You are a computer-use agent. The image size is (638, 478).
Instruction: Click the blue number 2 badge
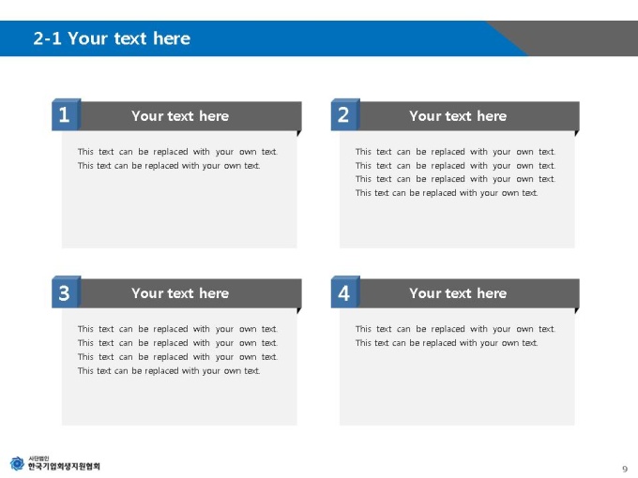tap(345, 114)
